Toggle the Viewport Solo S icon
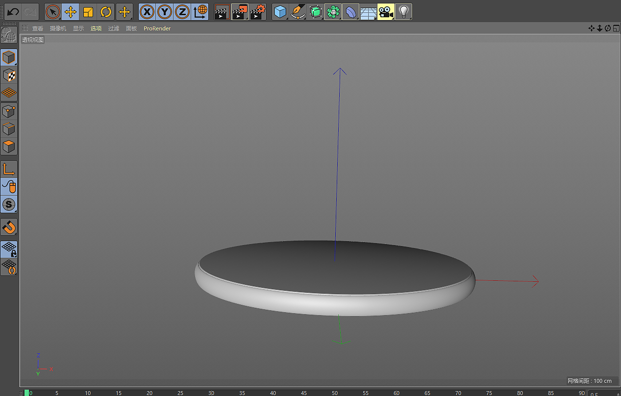621x396 pixels. (x=9, y=204)
